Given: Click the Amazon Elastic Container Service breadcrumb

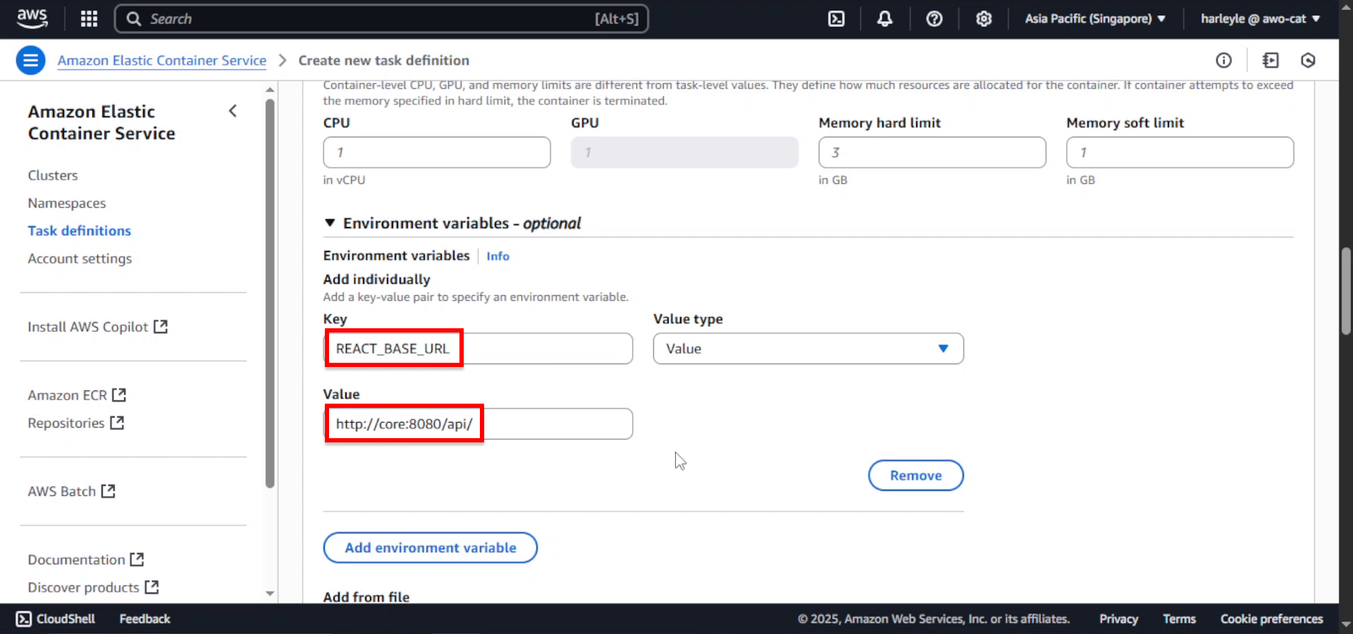Looking at the screenshot, I should click(x=162, y=61).
